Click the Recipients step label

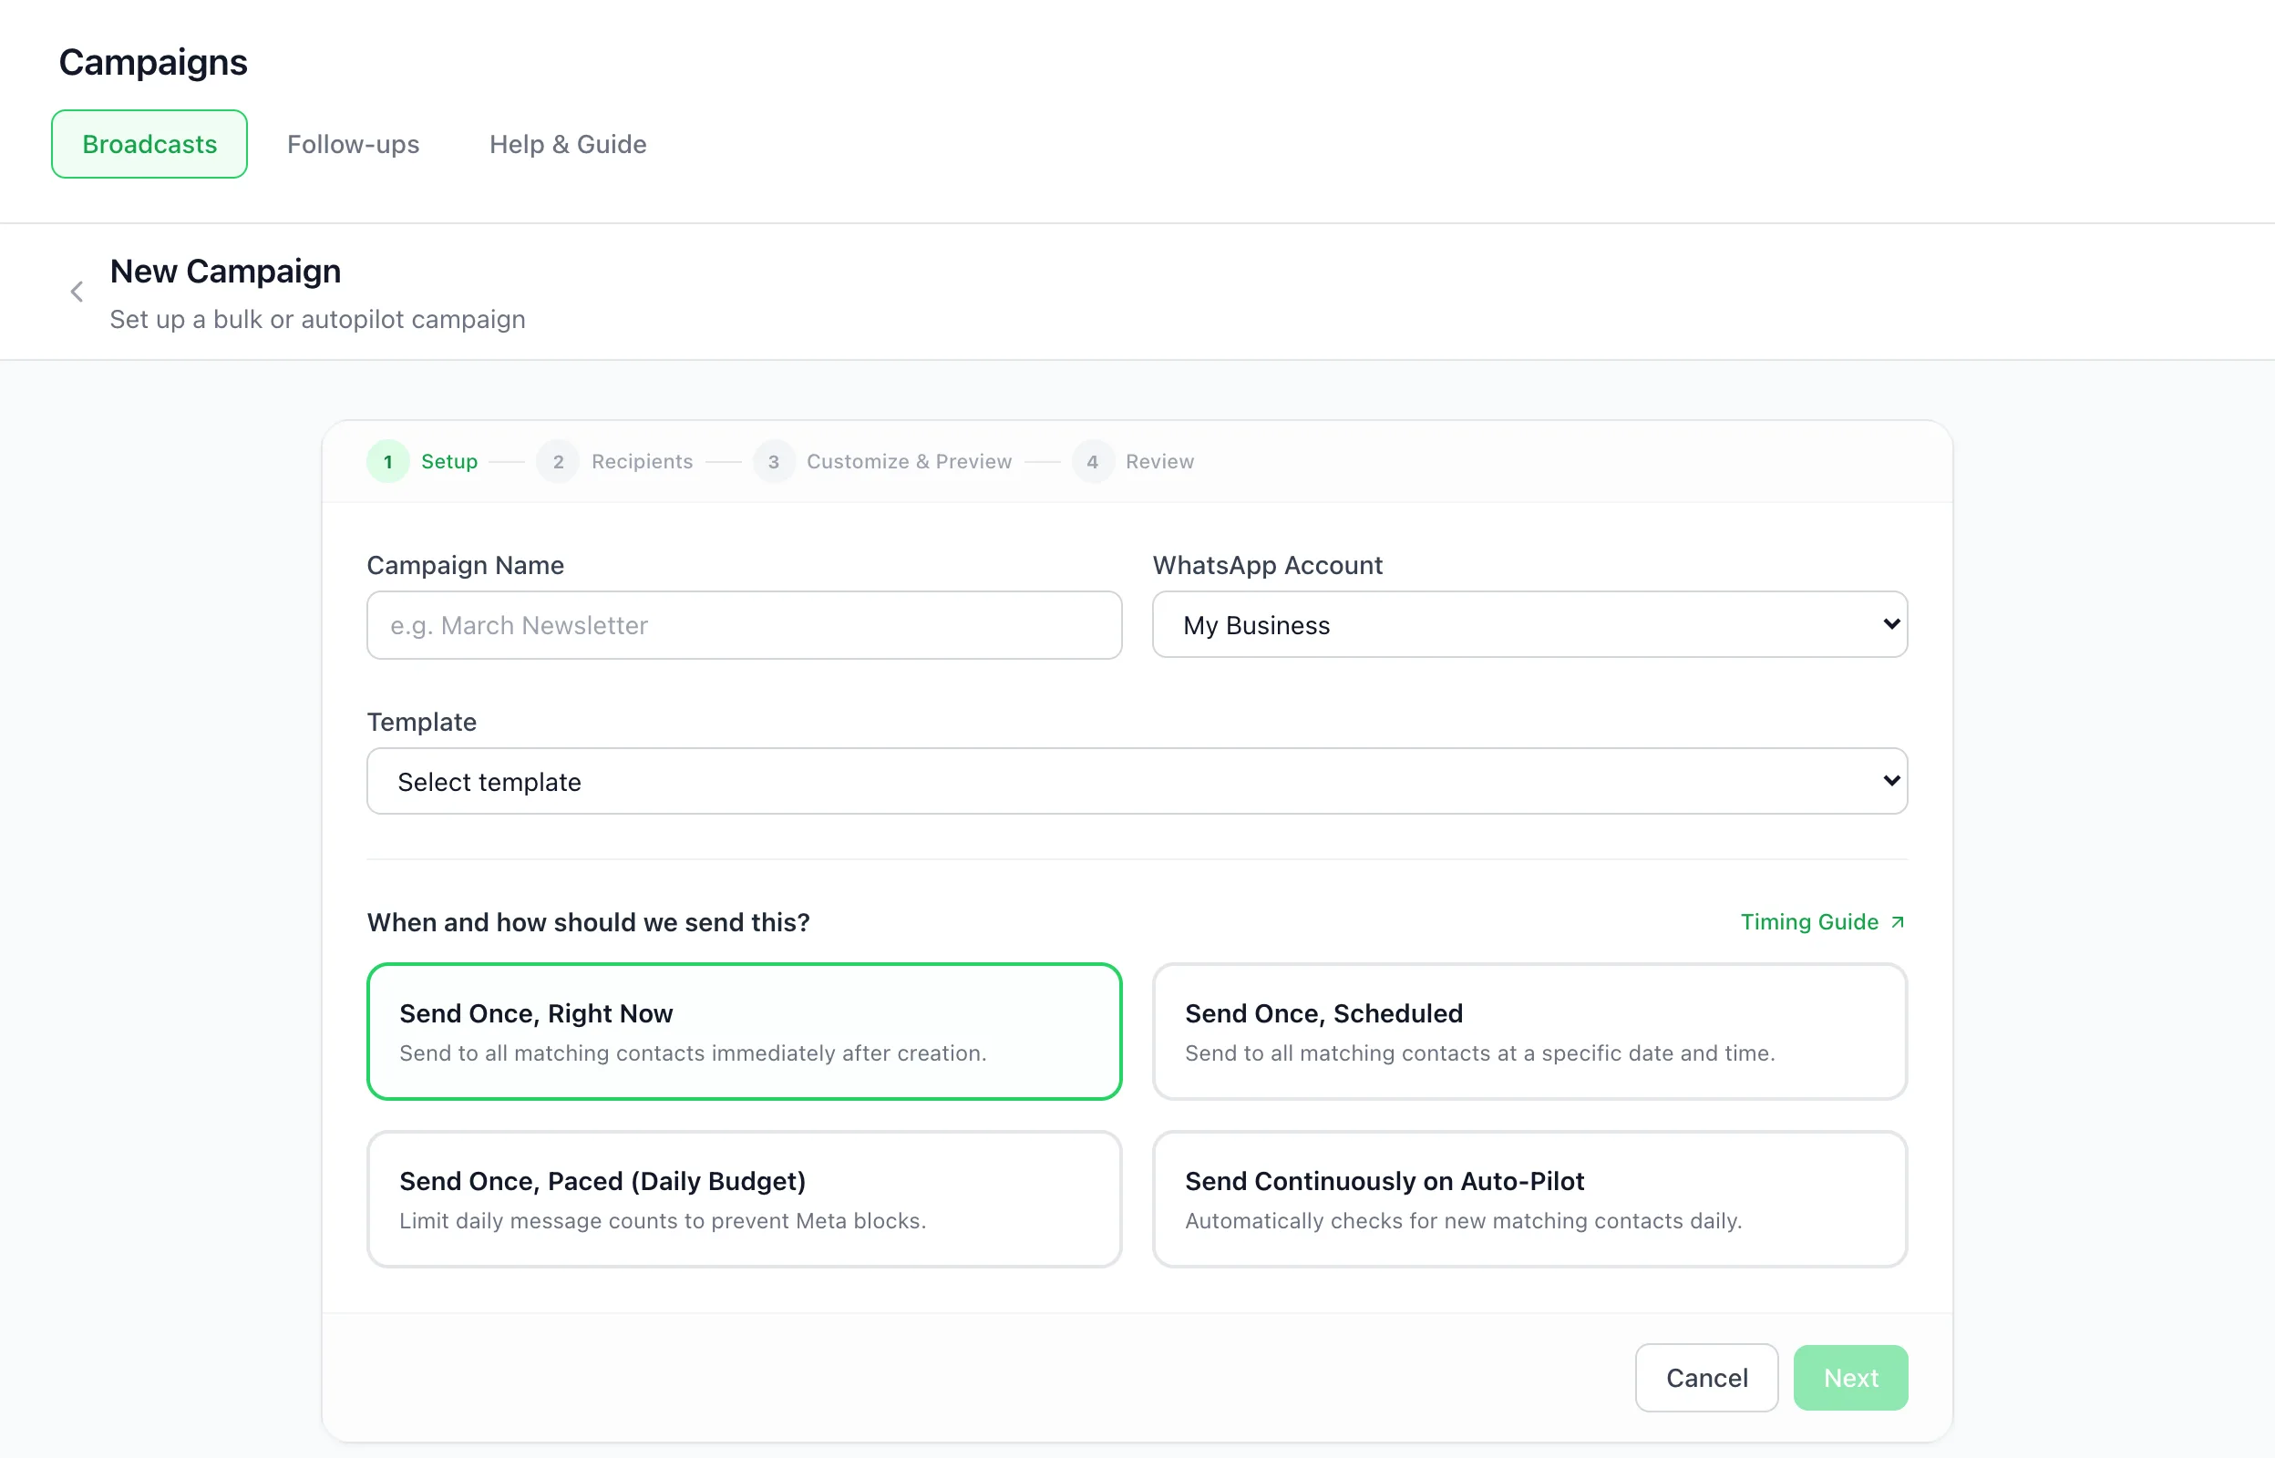coord(642,462)
